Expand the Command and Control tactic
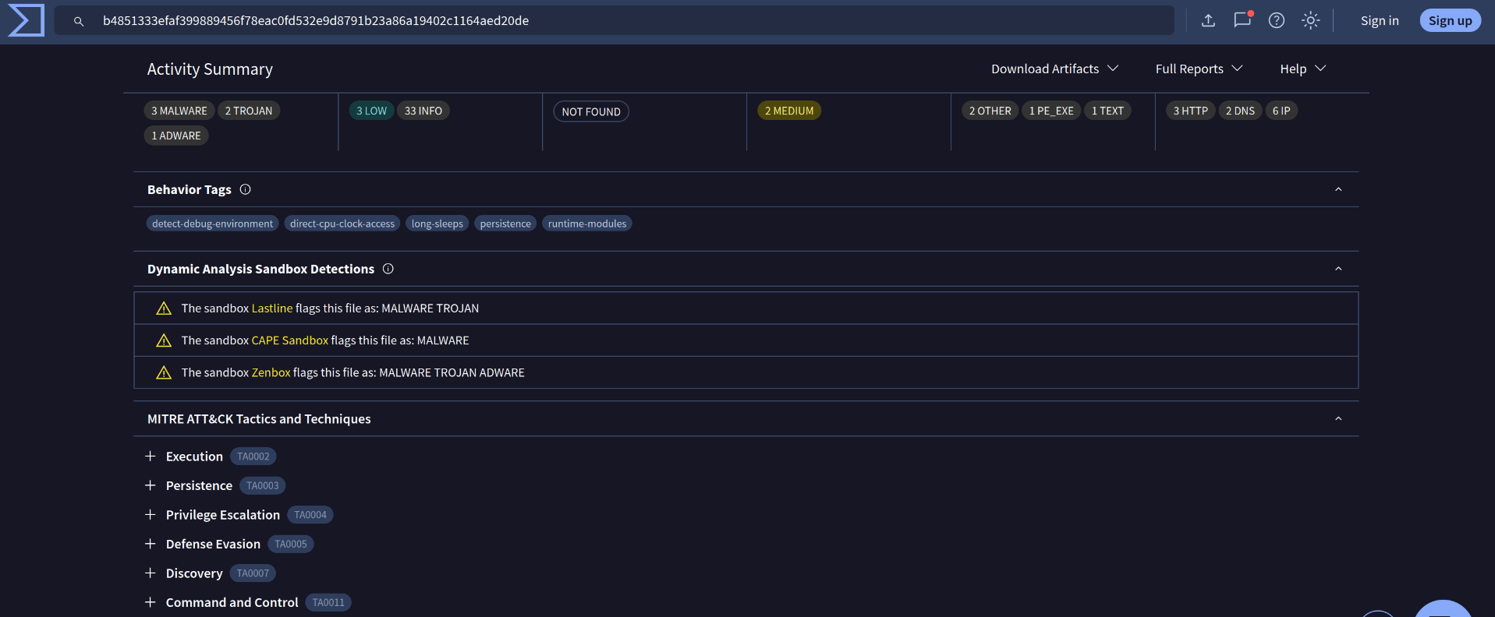1495x617 pixels. pos(151,602)
